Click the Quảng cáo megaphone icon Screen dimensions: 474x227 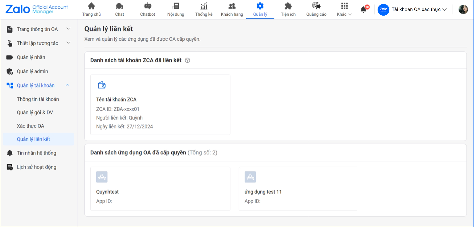coord(316,6)
